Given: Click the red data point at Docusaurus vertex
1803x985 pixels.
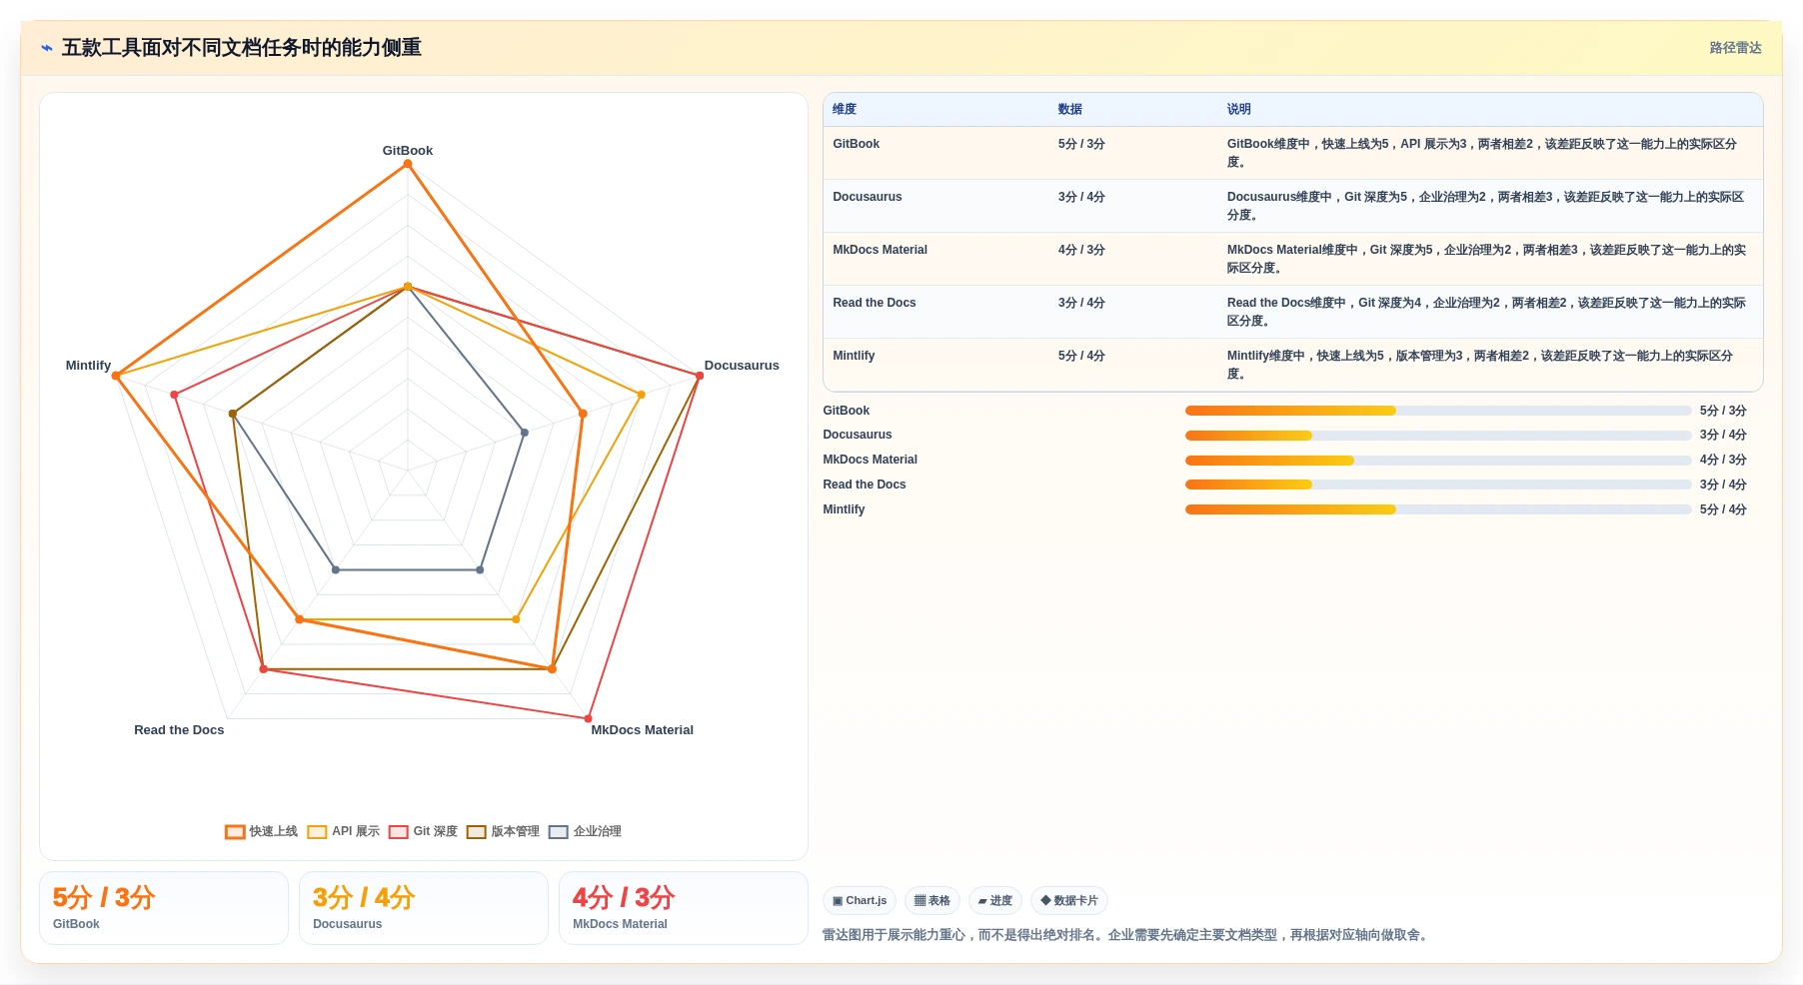Looking at the screenshot, I should pyautogui.click(x=699, y=376).
